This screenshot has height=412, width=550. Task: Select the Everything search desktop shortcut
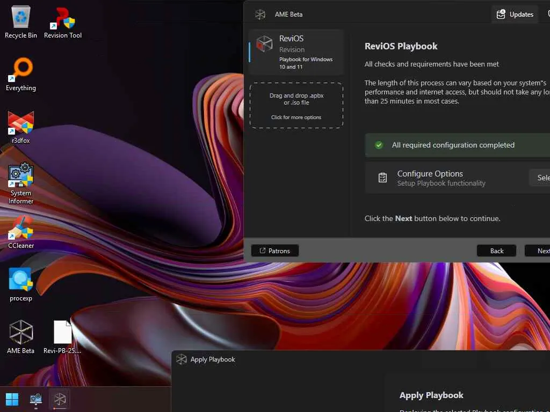coord(21,74)
